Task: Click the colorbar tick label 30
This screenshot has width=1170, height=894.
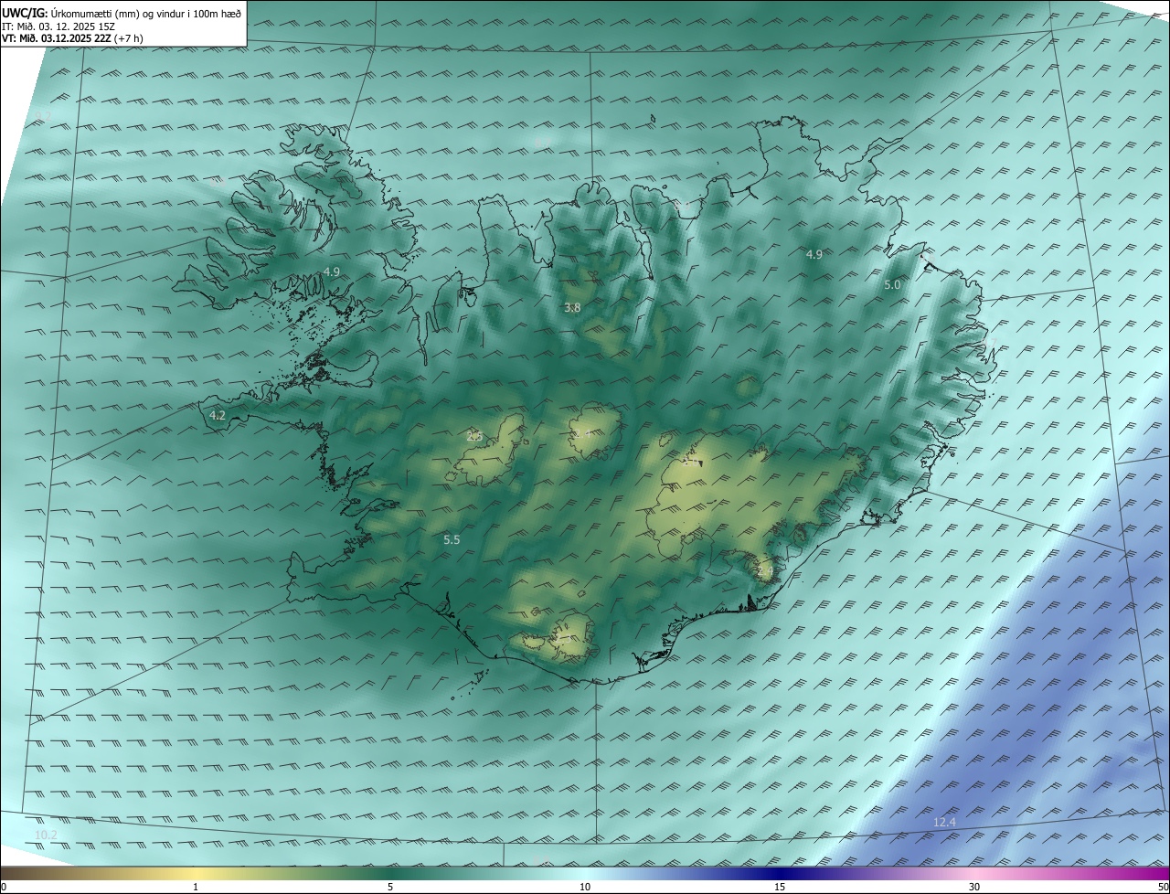Action: coord(974,888)
